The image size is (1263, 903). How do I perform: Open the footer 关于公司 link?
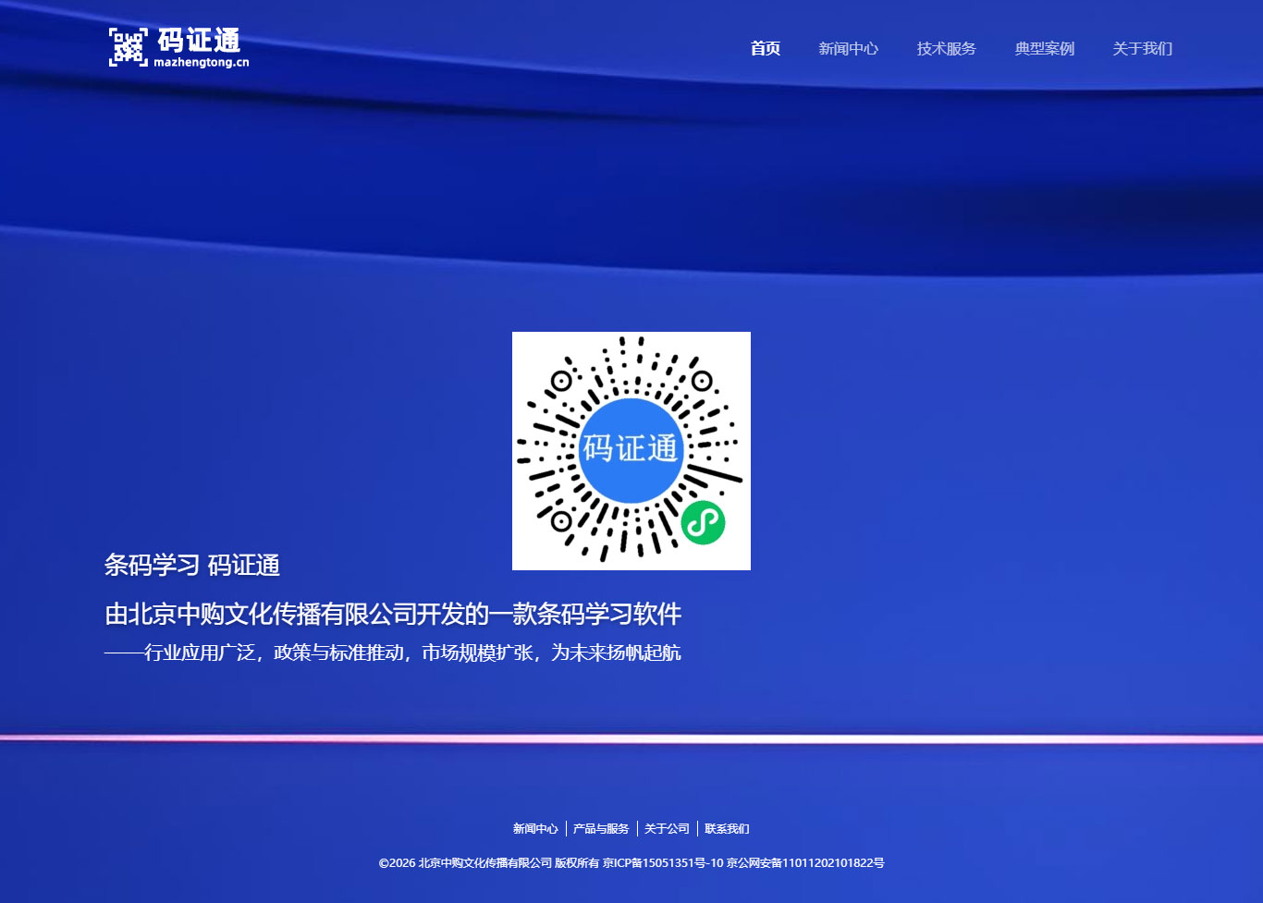pos(667,829)
